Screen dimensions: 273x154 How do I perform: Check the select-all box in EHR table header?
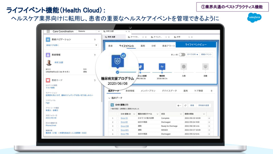118,114
